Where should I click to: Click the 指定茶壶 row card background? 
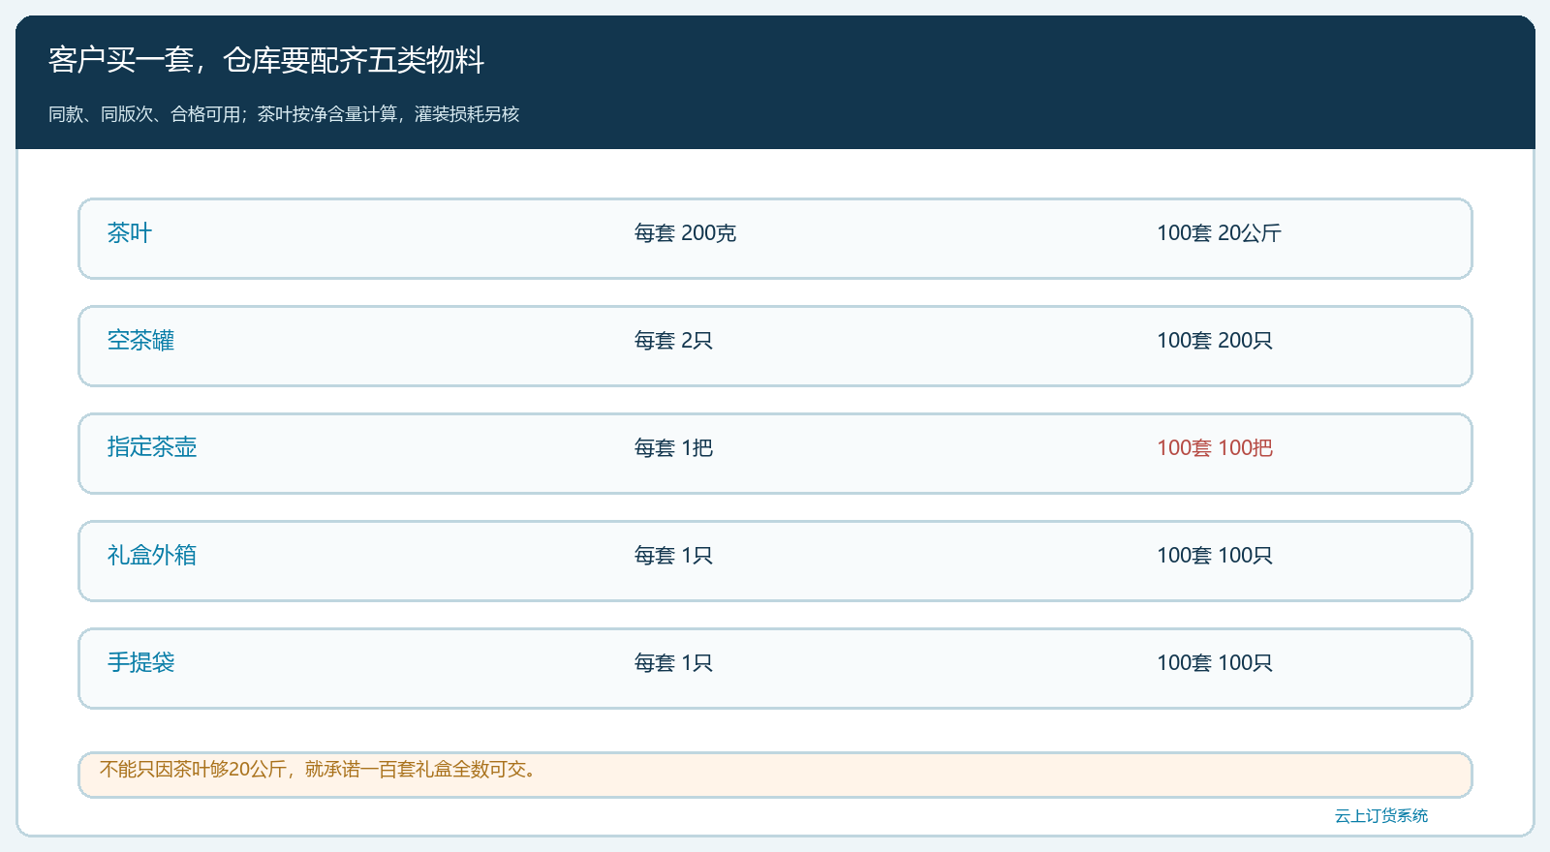tap(775, 453)
